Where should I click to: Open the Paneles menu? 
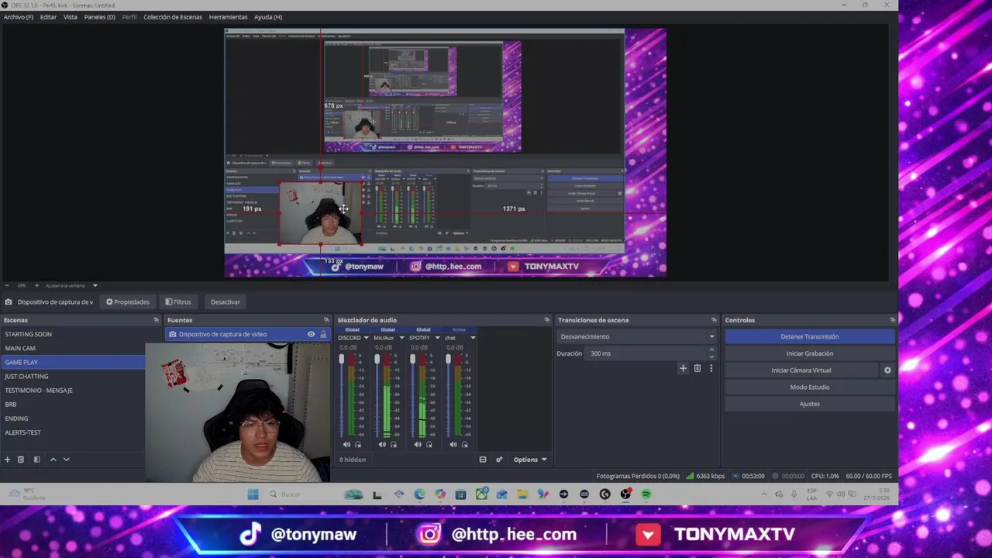point(99,17)
